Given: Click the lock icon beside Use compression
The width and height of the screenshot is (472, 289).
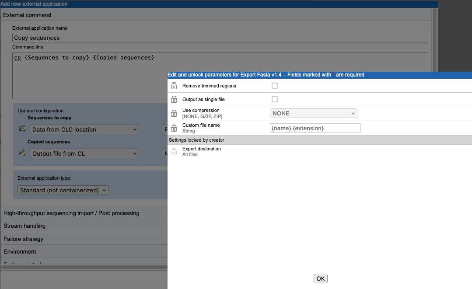Looking at the screenshot, I should [174, 112].
